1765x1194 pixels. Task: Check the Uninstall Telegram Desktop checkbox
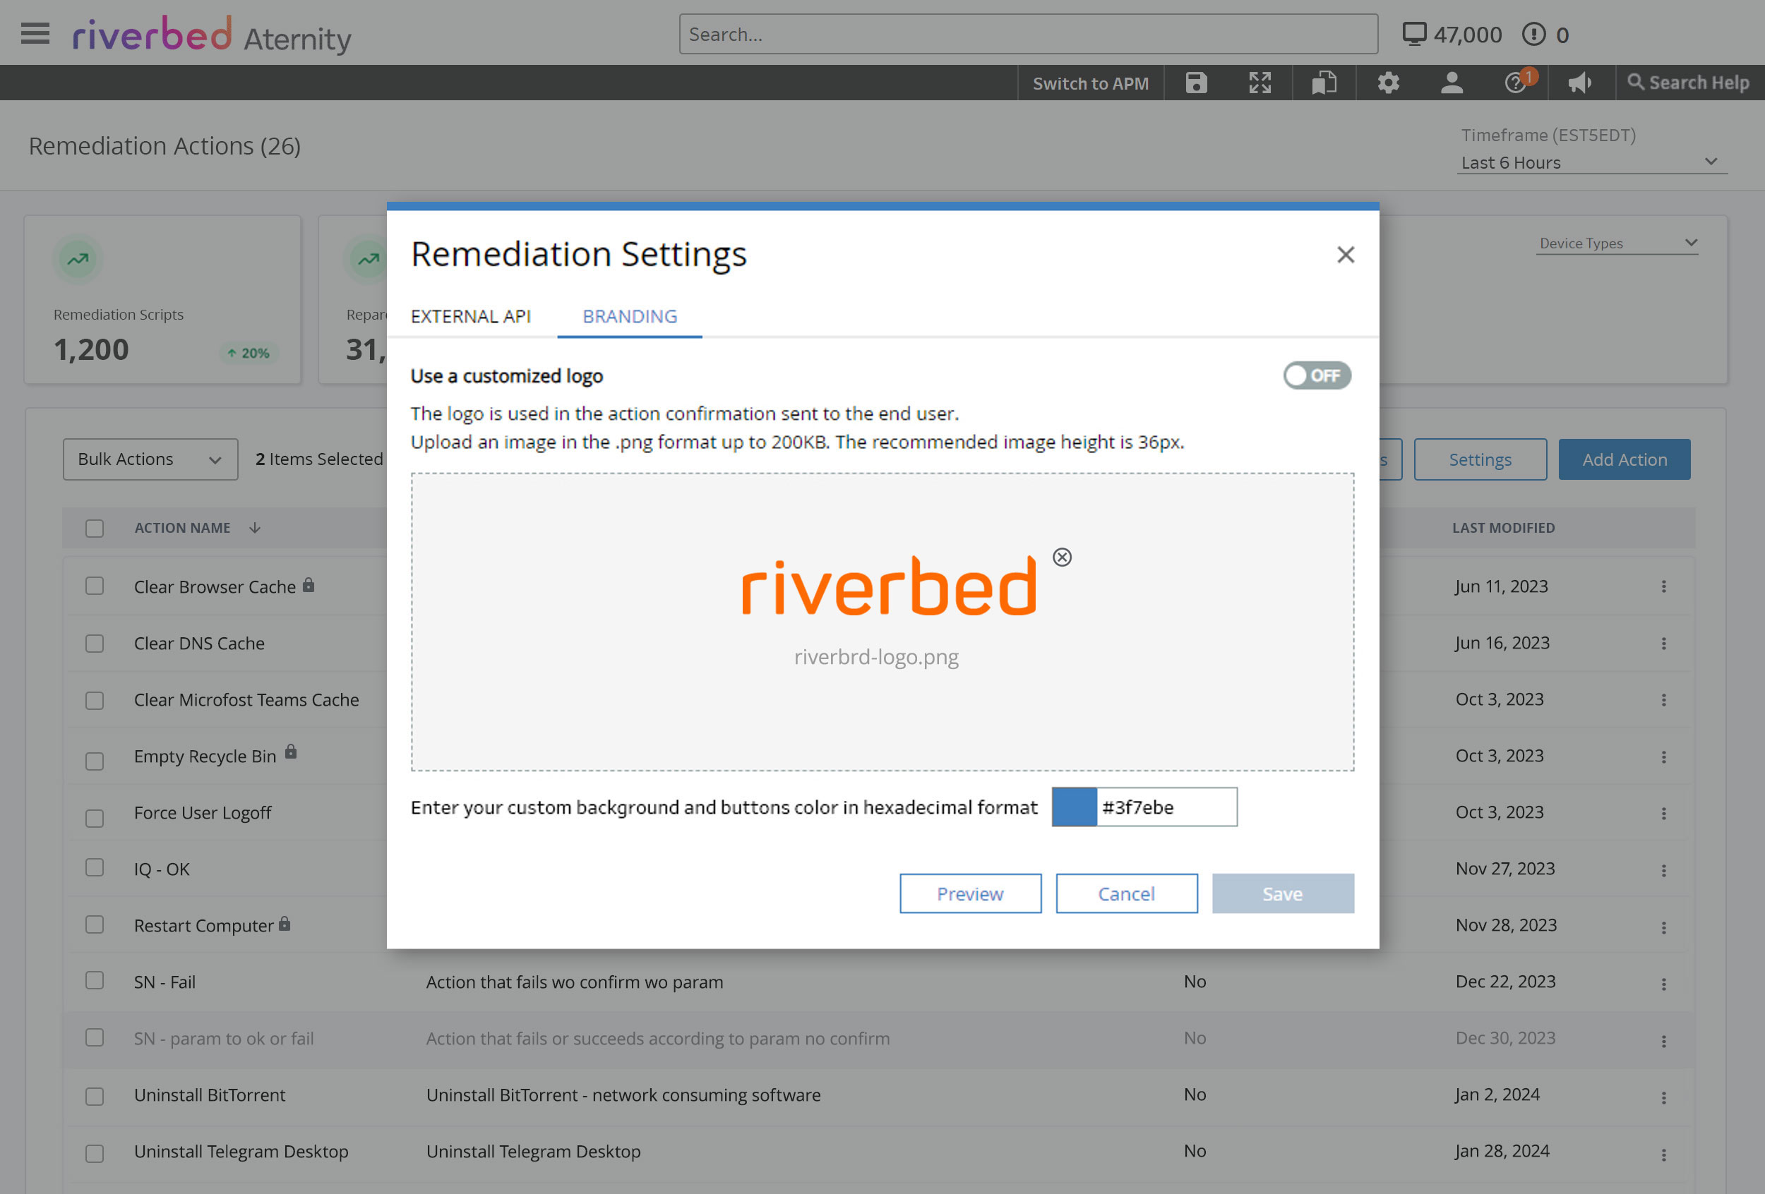(x=94, y=1154)
